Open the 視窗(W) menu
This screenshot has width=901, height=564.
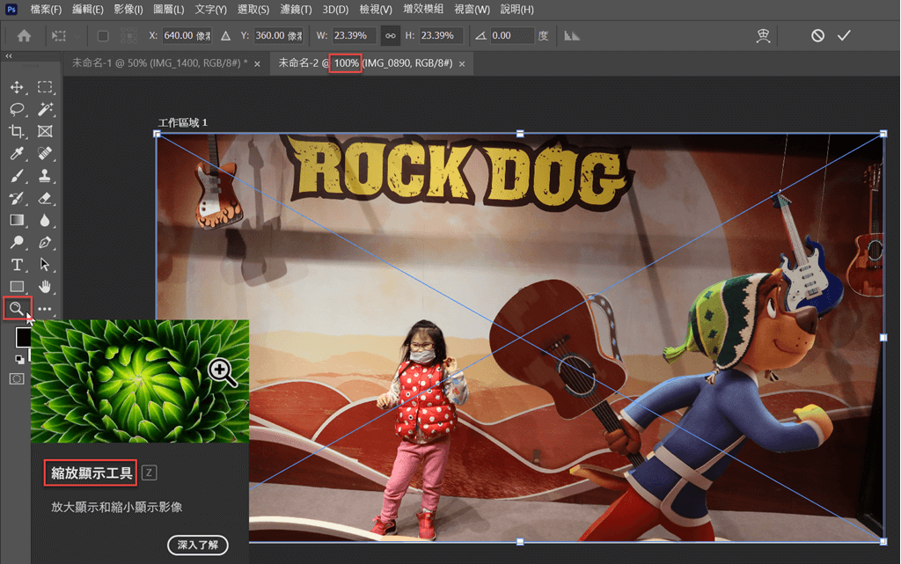point(472,9)
